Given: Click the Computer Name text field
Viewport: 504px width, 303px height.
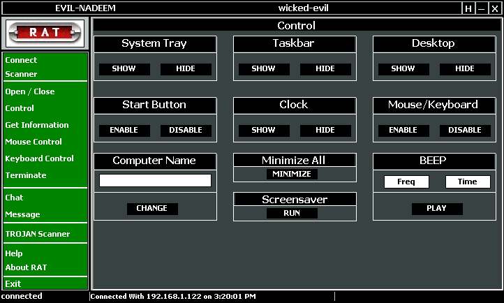Looking at the screenshot, I should pyautogui.click(x=155, y=181).
